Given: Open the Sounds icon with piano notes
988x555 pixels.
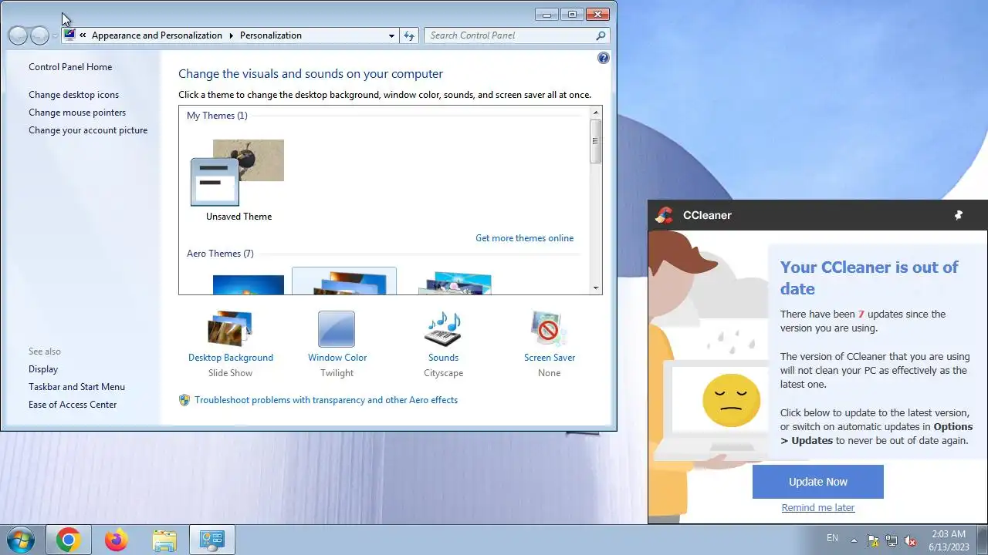Looking at the screenshot, I should (443, 329).
